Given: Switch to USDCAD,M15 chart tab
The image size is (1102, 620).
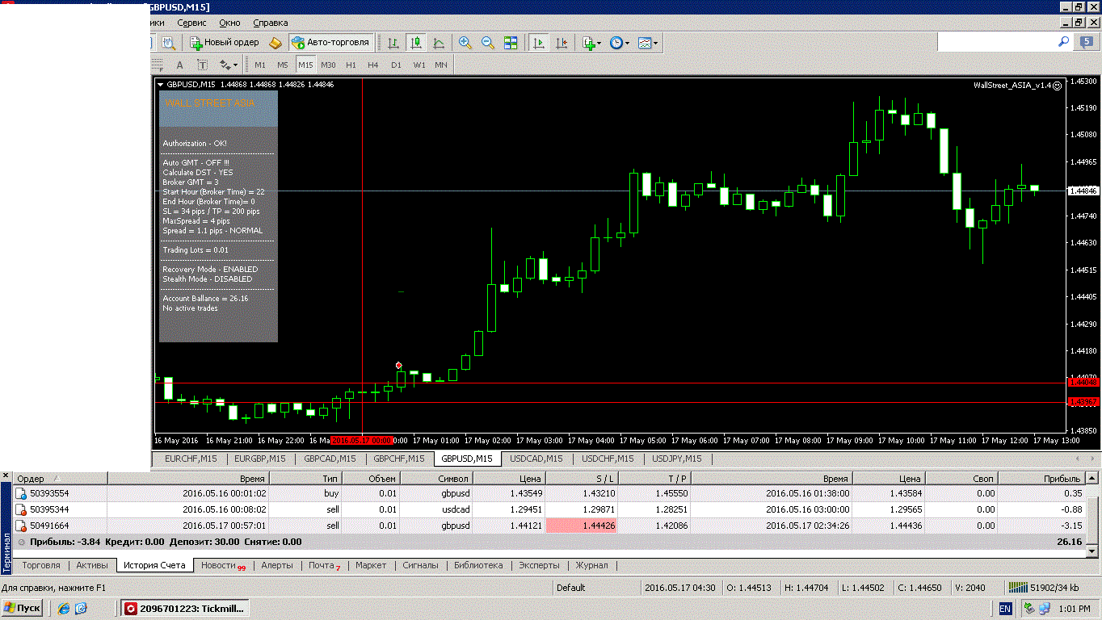Looking at the screenshot, I should pos(536,459).
